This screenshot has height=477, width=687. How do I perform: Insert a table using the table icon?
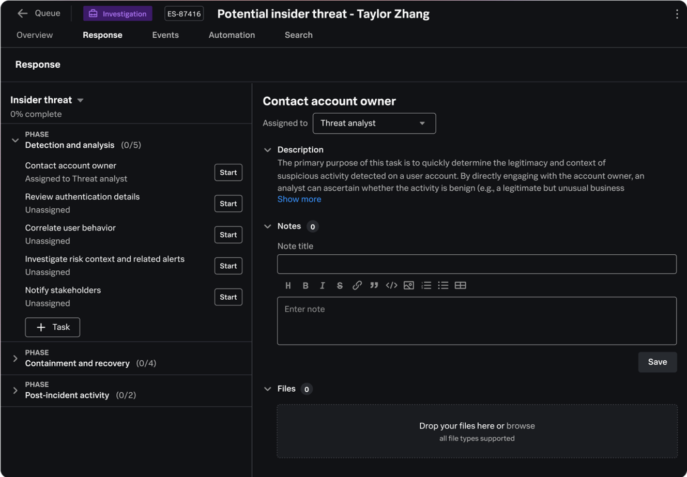click(x=460, y=285)
